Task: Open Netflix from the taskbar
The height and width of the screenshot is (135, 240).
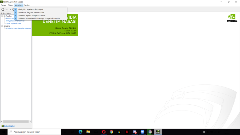Action: coord(127,132)
